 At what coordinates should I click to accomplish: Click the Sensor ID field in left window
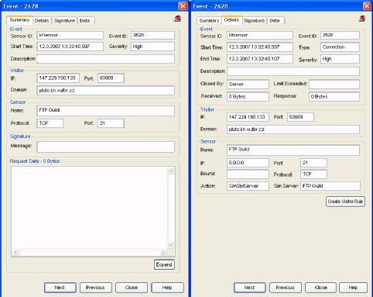click(70, 35)
